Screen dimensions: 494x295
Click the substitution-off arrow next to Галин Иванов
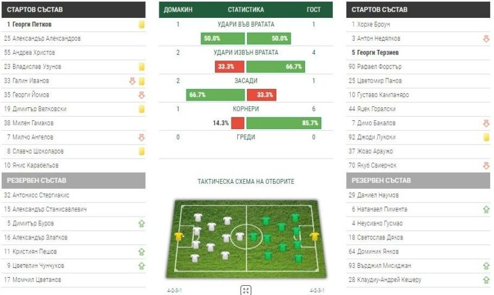coord(132,81)
